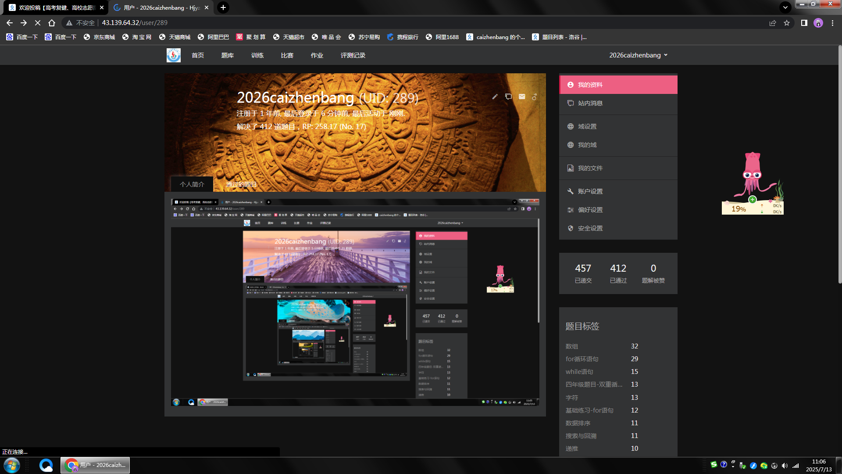Open the 阿里1688 bookmark
Viewport: 842px width, 474px height.
click(442, 37)
